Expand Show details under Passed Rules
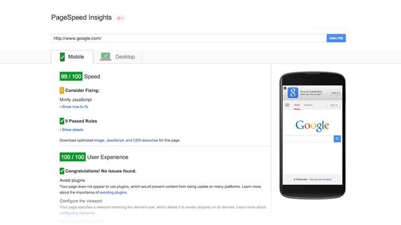This screenshot has width=401, height=225. coord(72,130)
